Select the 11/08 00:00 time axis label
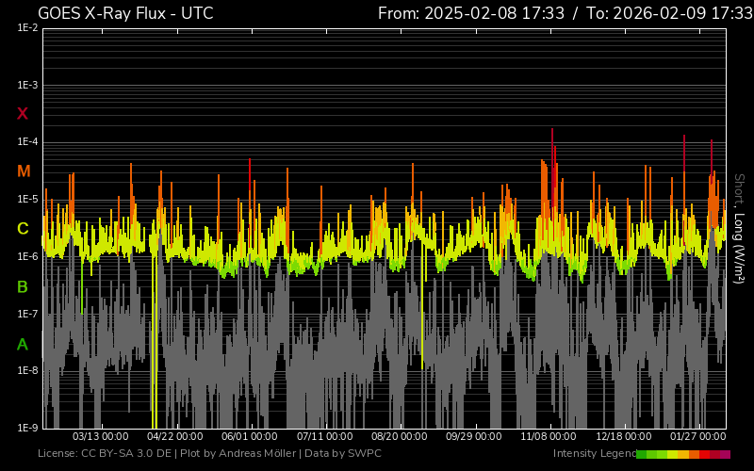Viewport: 754px width, 471px height. (549, 437)
